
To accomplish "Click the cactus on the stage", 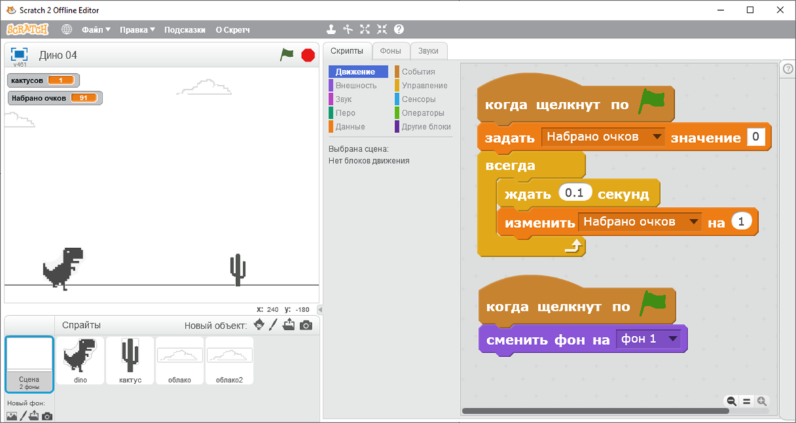I will [238, 269].
